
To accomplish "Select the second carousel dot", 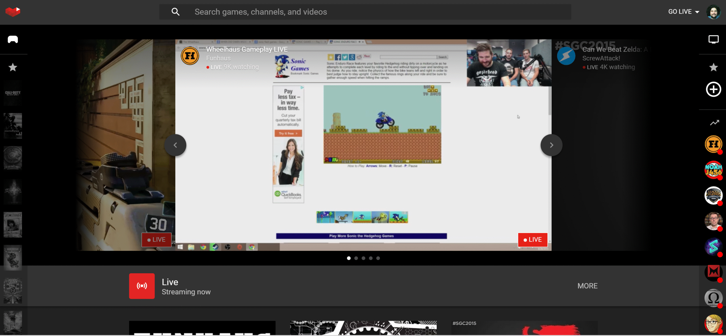I will pyautogui.click(x=356, y=258).
